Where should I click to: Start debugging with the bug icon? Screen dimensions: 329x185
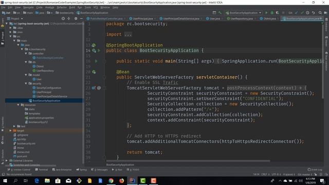tap(272, 13)
